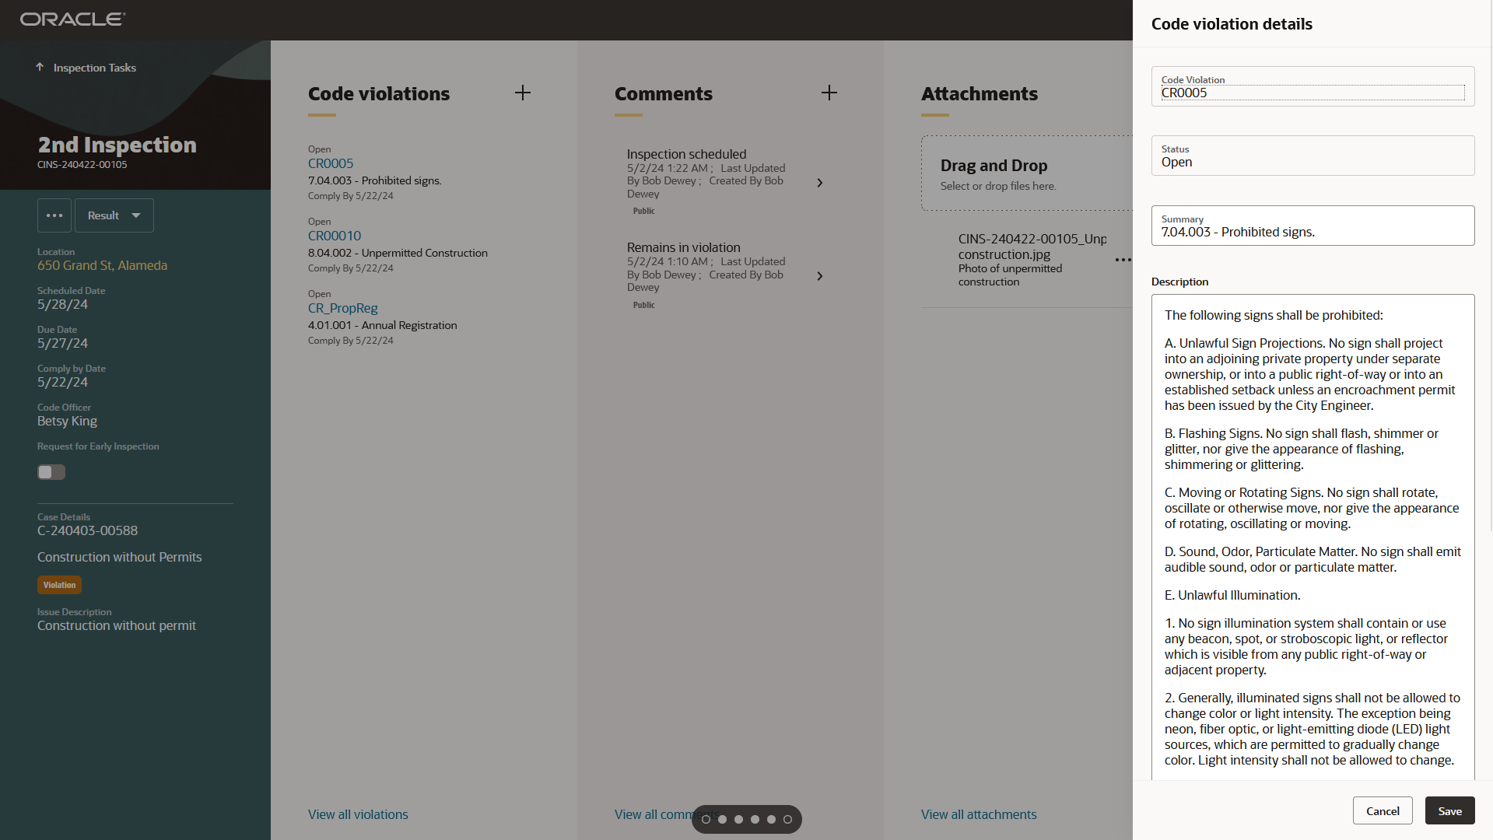Save the code violation details
Image resolution: width=1493 pixels, height=840 pixels.
[1449, 810]
